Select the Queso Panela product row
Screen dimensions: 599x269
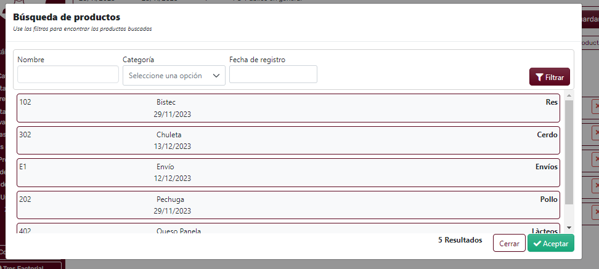tap(288, 230)
